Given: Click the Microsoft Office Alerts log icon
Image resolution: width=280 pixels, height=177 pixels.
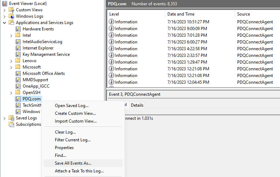Looking at the screenshot, I should coord(18,73).
